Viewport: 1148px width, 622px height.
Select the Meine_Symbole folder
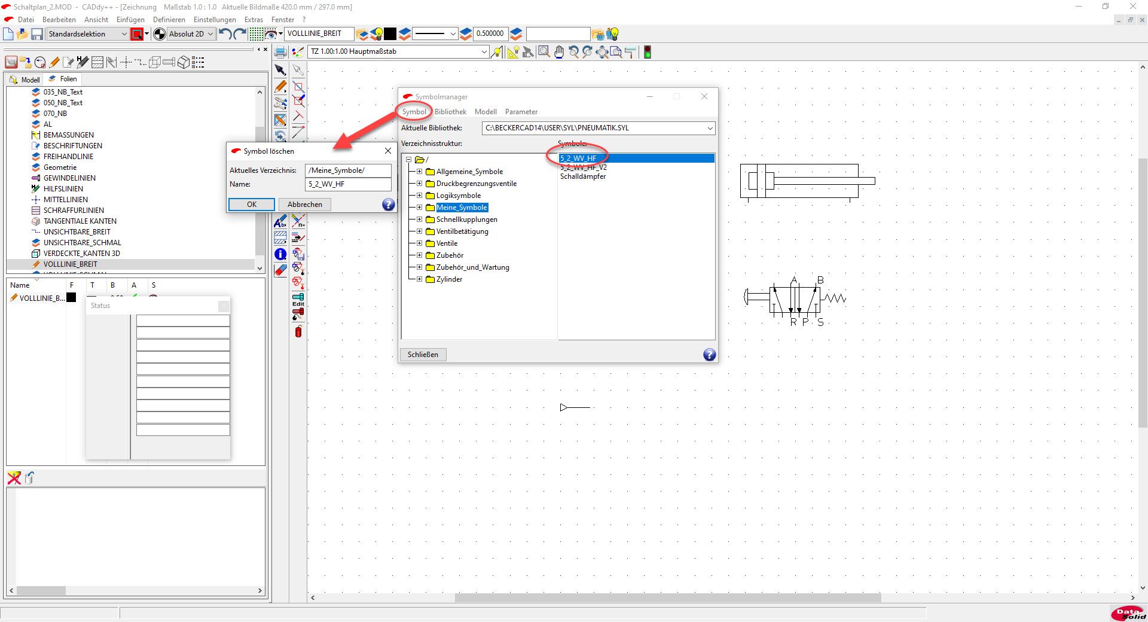pyautogui.click(x=462, y=208)
